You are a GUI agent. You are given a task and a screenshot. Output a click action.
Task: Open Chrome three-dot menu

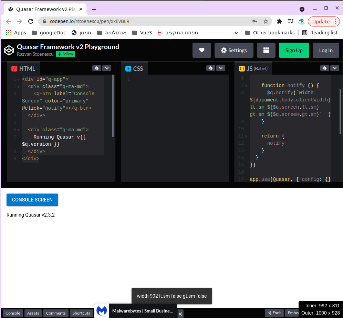click(x=335, y=21)
